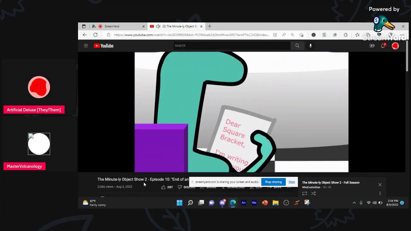Hide the screen sharing notice
Image resolution: width=411 pixels, height=231 pixels.
pyautogui.click(x=292, y=182)
